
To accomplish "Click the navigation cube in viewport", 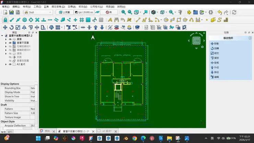I will point(197,41).
